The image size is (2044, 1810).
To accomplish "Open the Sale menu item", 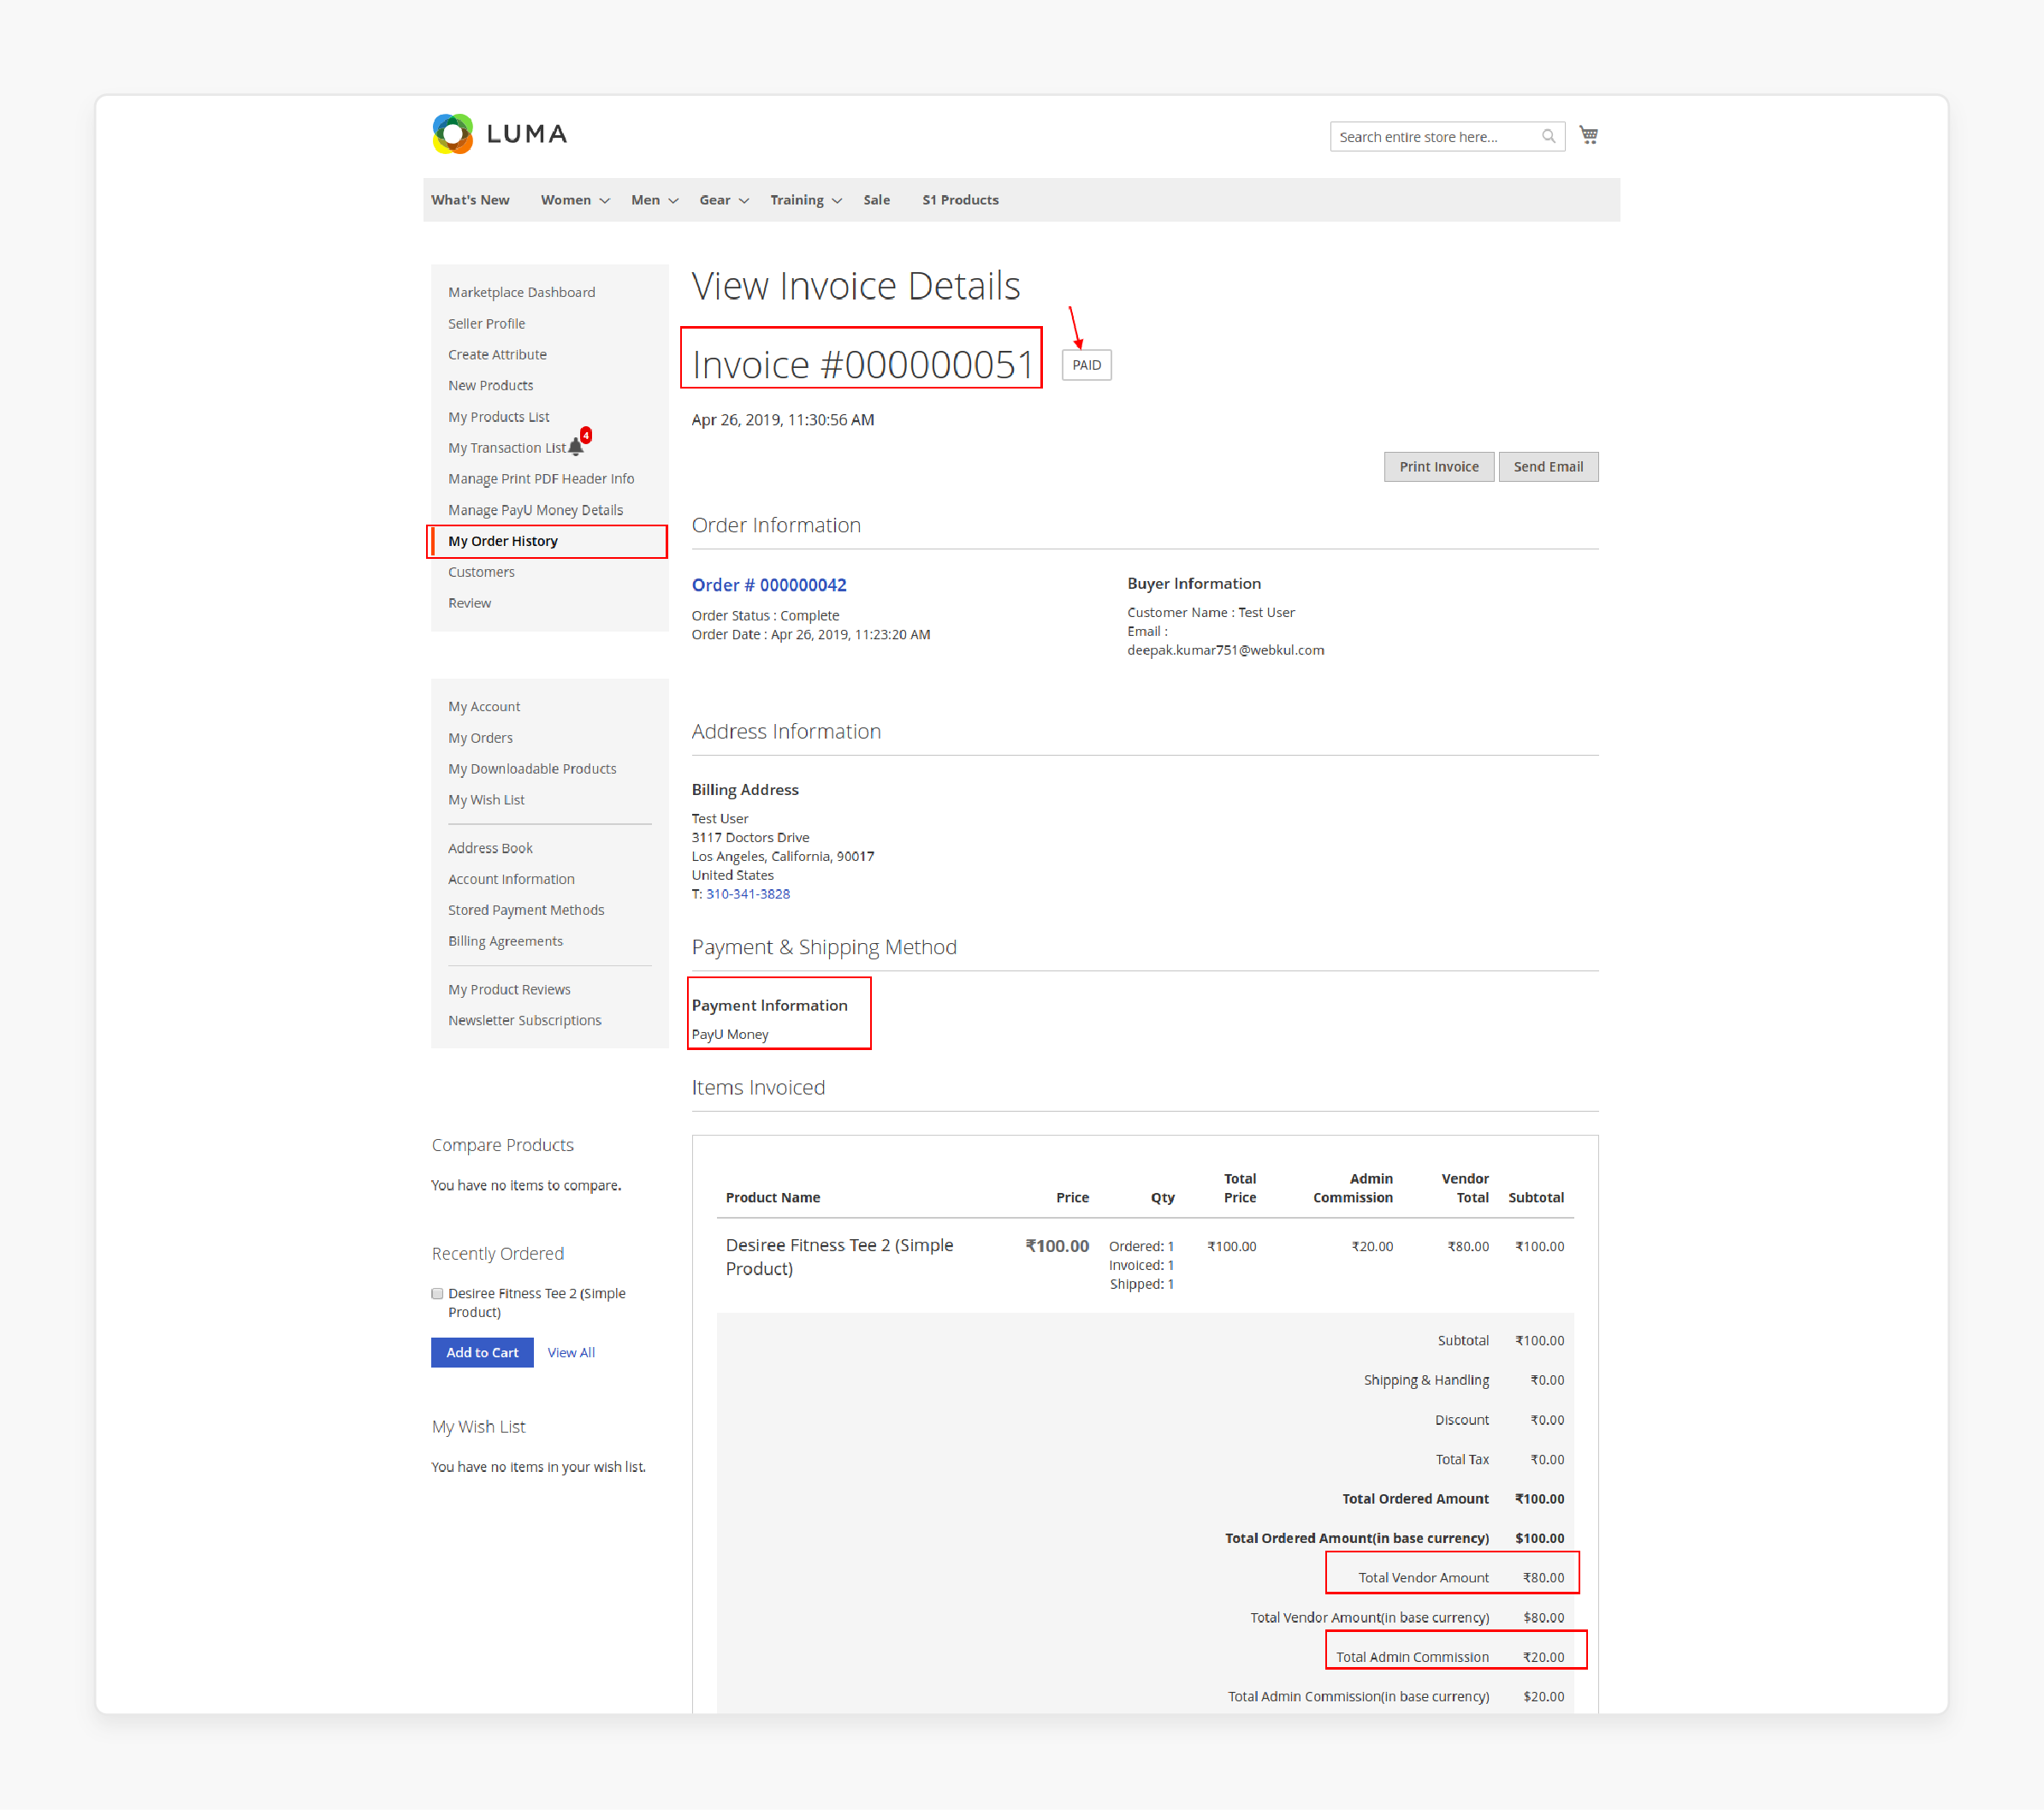I will point(877,199).
